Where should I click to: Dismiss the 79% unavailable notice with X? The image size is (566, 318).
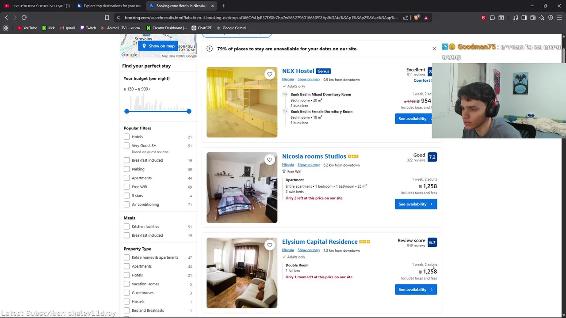434,49
